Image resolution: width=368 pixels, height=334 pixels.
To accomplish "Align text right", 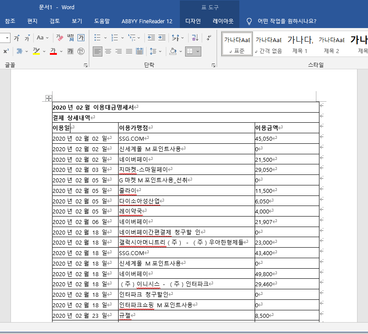I will click(x=119, y=51).
